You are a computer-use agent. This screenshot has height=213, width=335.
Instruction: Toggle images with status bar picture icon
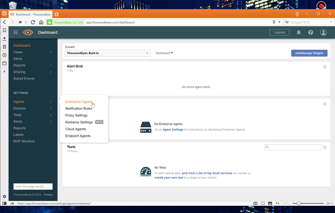tap(270, 203)
